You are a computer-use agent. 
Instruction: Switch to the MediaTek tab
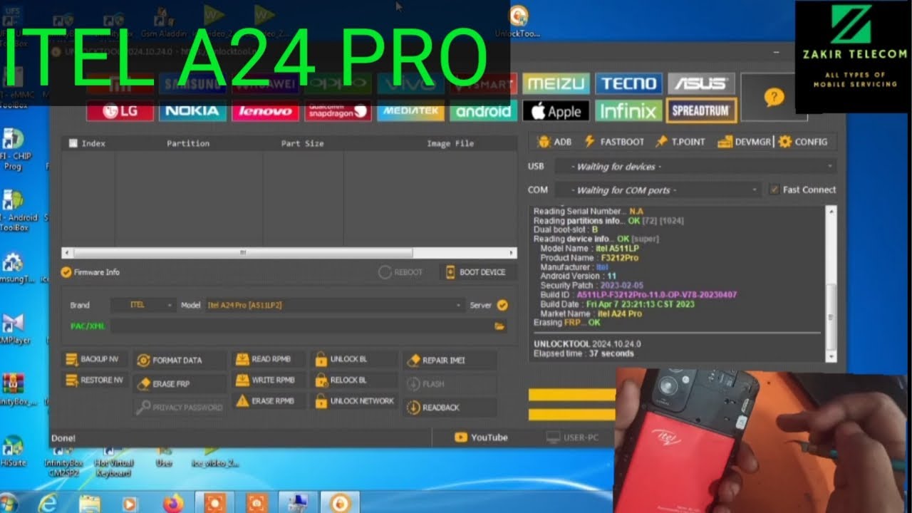click(410, 110)
